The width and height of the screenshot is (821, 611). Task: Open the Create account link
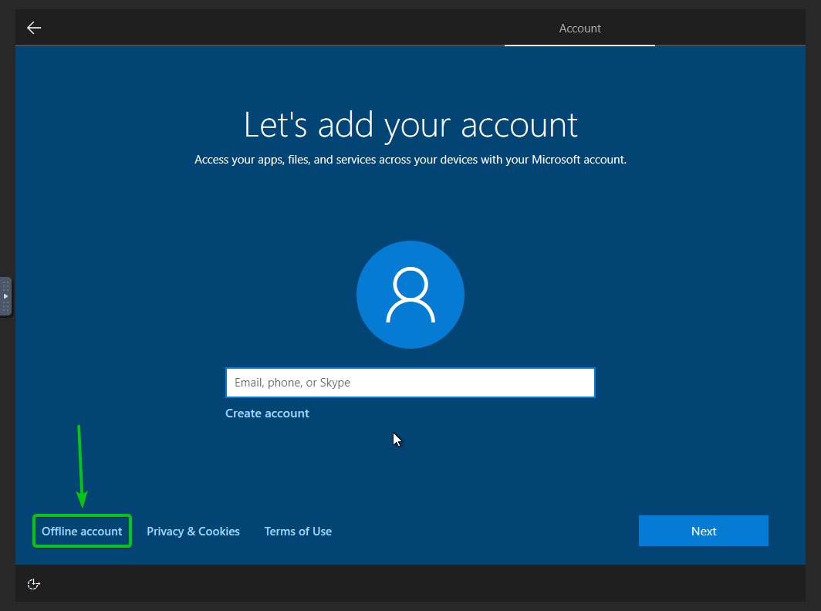[267, 414]
